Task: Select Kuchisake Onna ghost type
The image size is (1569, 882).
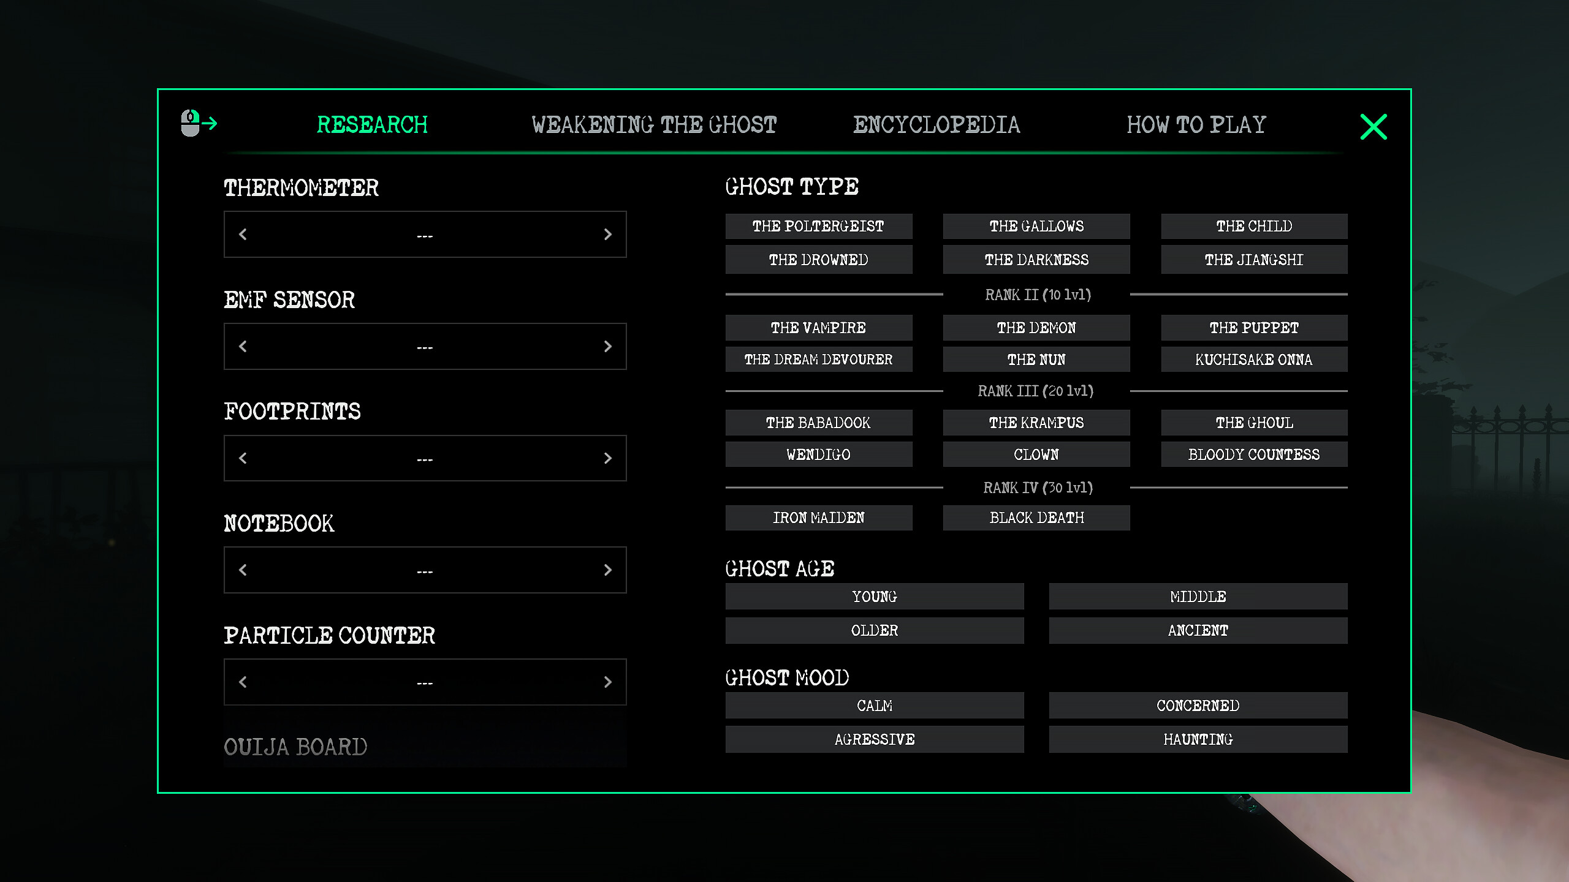Action: coord(1254,360)
